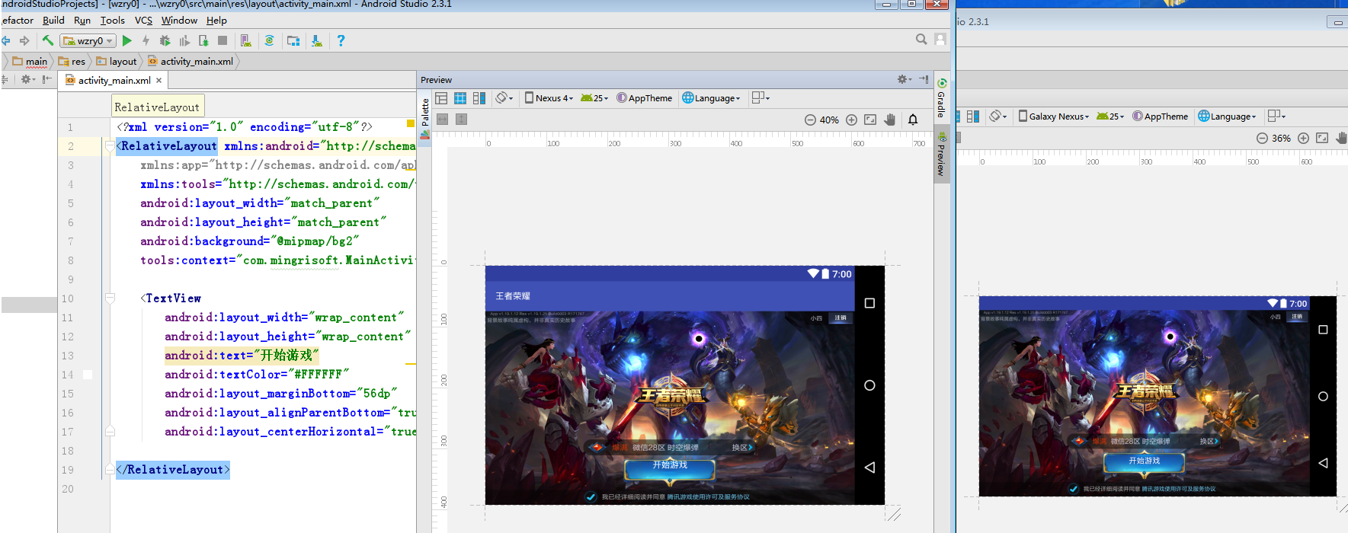Viewport: 1348px width, 533px height.
Task: Open the Build menu
Action: pyautogui.click(x=53, y=21)
